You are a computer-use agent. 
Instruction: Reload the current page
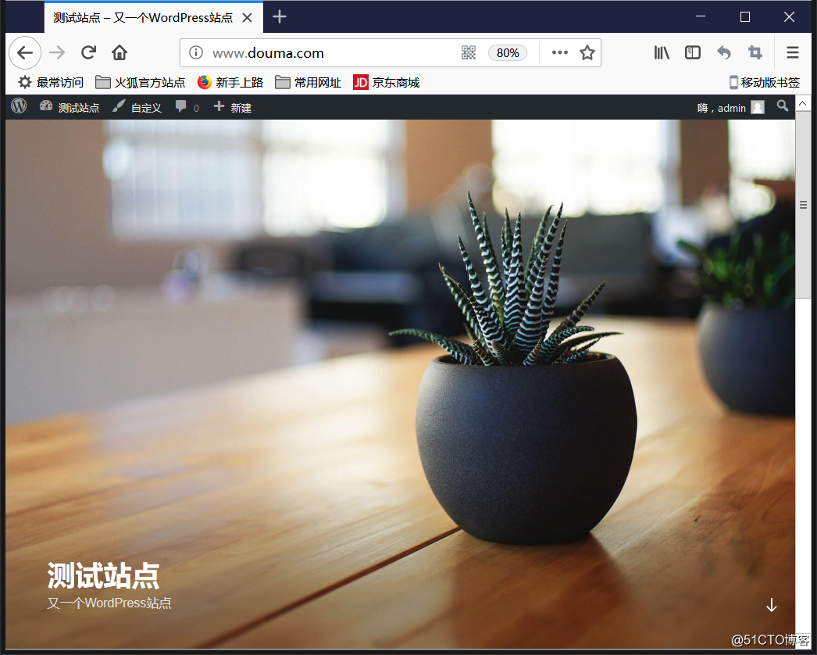coord(88,52)
